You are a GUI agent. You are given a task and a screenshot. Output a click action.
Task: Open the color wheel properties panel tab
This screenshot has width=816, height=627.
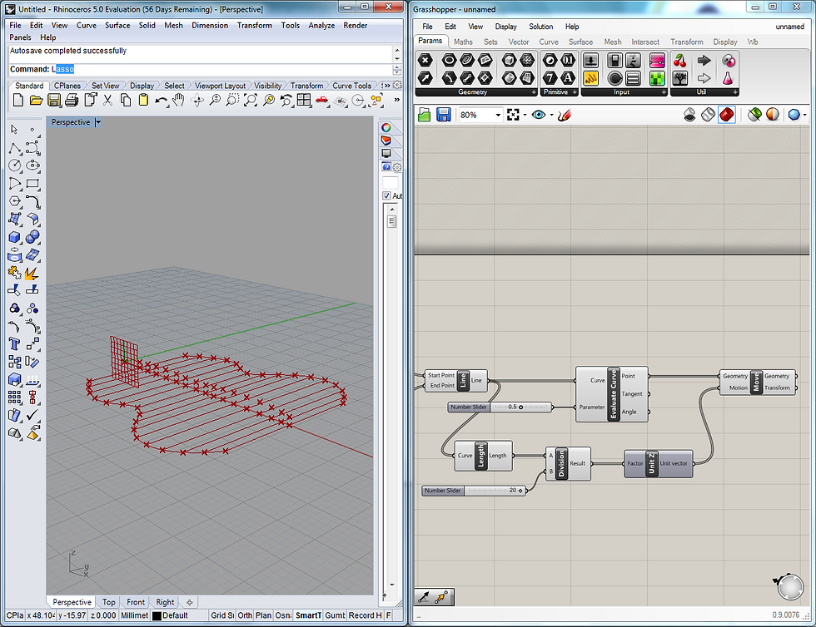[x=386, y=128]
